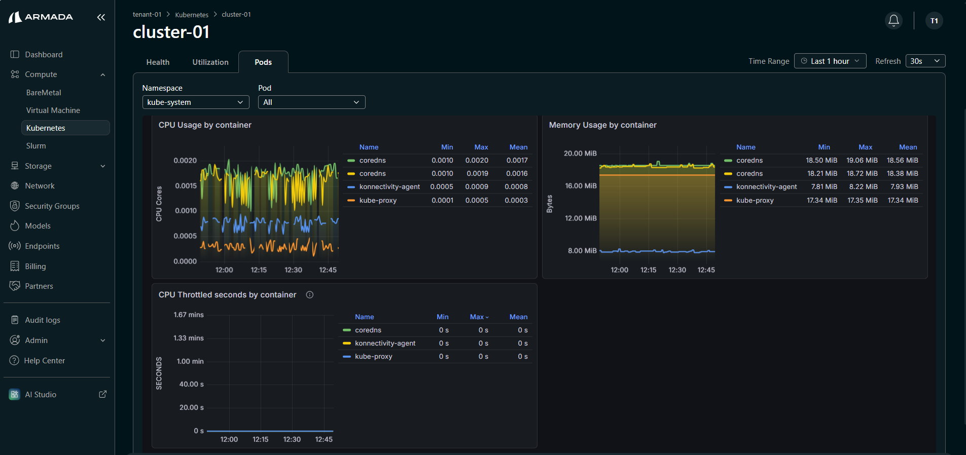This screenshot has height=455, width=966.
Task: Expand the Admin section chevron
Action: tap(103, 340)
